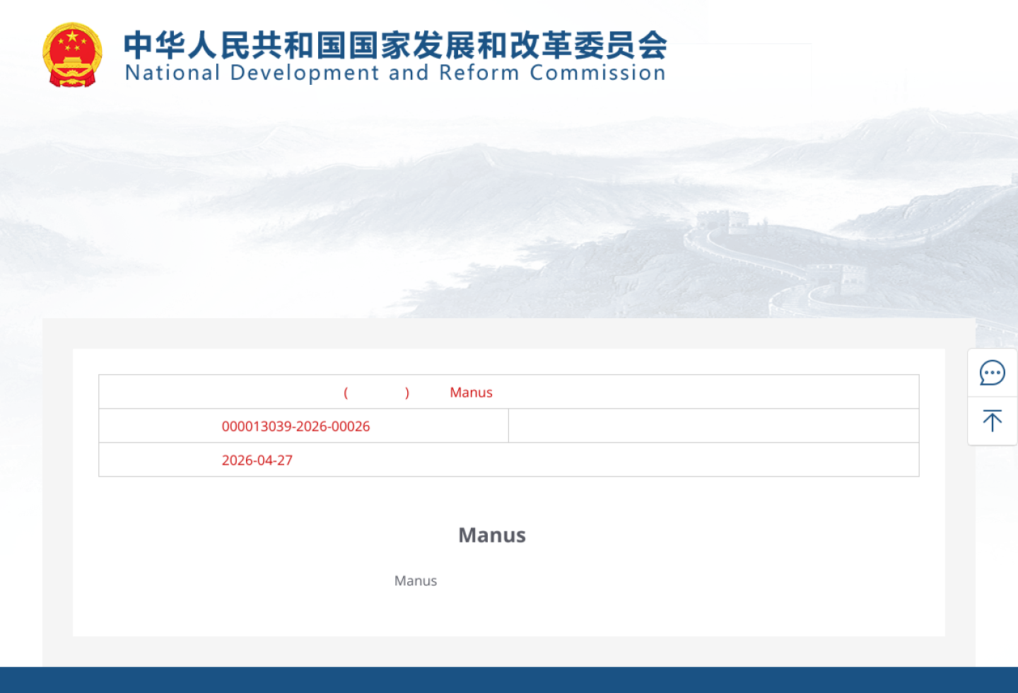The width and height of the screenshot is (1018, 693).
Task: Open the chat bubble icon on the sidebar
Action: 992,373
